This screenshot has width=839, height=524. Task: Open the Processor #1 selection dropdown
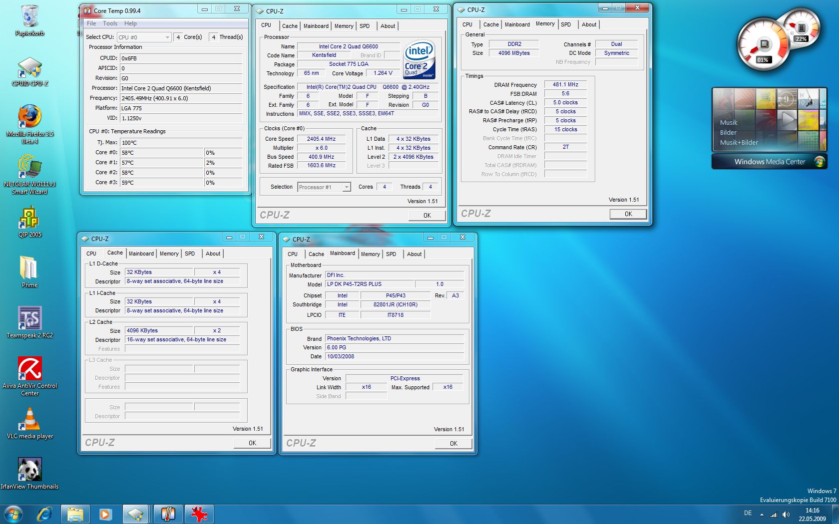click(346, 187)
